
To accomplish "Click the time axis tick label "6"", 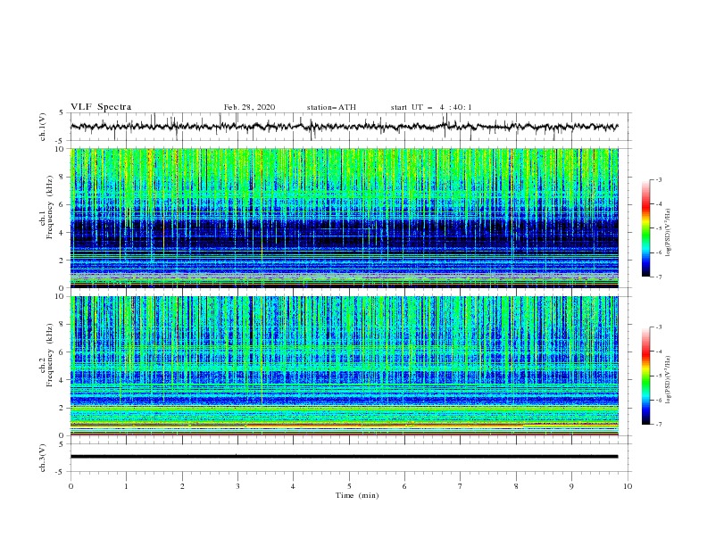I will pyautogui.click(x=404, y=486).
